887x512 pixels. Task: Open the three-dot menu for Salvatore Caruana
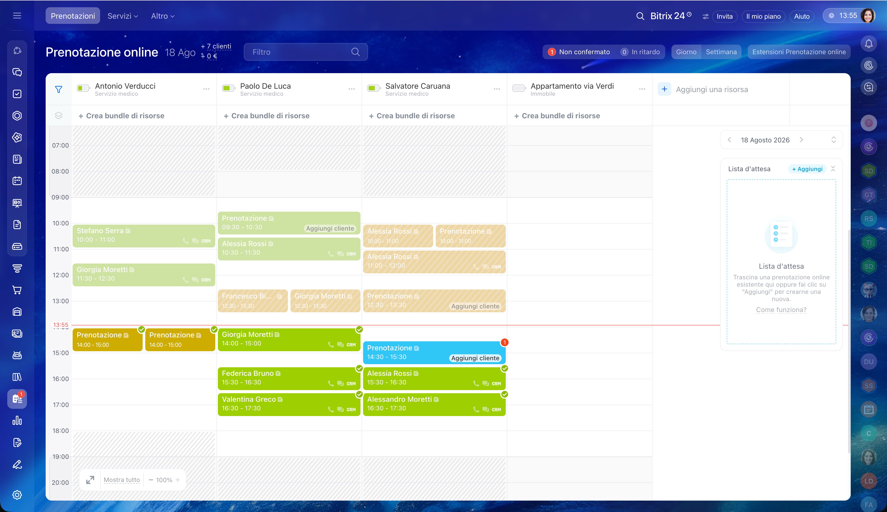pos(497,89)
